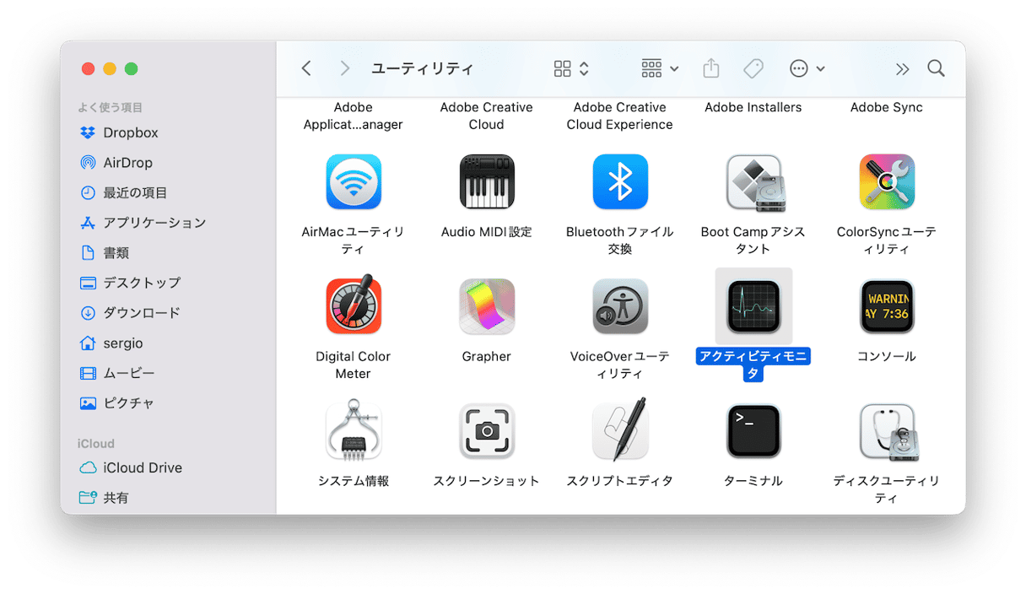The image size is (1026, 594).
Task: Zoom the Finder window green button
Action: (x=131, y=69)
